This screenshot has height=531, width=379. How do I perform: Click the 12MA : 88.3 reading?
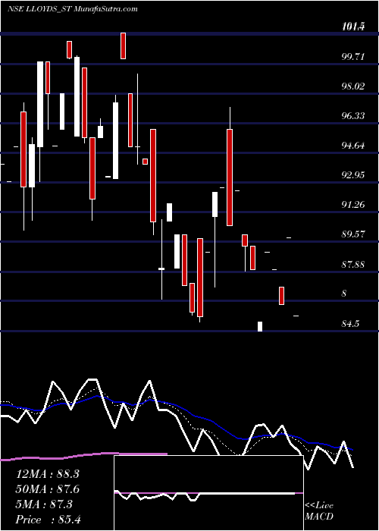click(x=47, y=474)
